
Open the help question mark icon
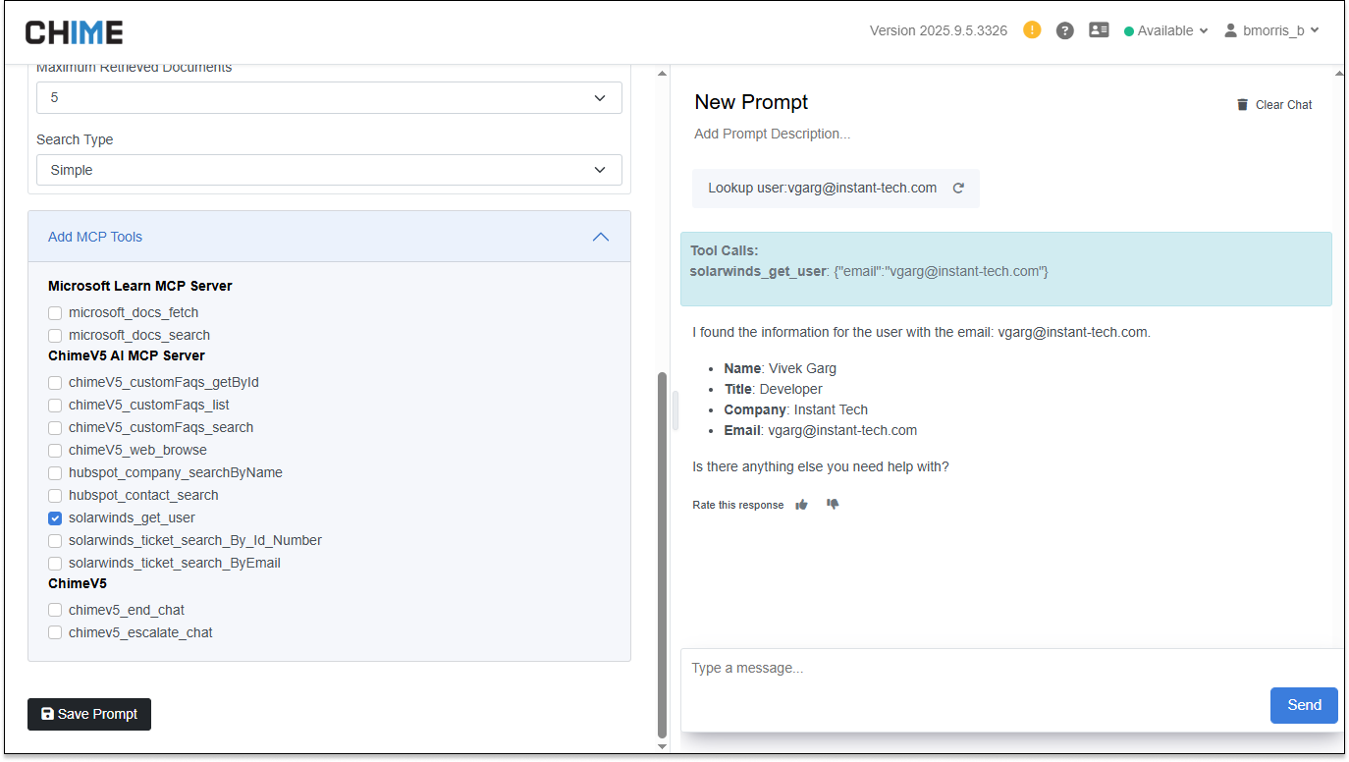[x=1064, y=30]
